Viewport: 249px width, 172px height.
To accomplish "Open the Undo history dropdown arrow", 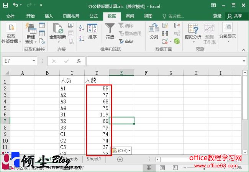I will click(21, 5).
